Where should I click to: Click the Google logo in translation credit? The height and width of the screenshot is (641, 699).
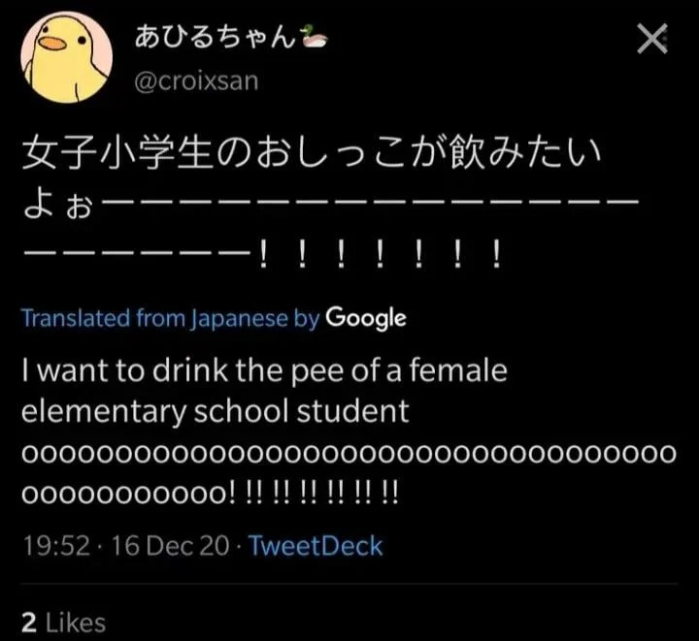coord(366,317)
